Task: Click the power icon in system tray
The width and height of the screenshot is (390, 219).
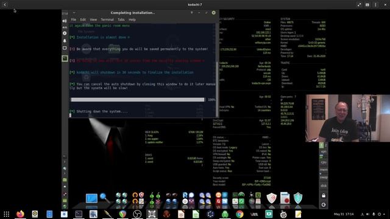Action: click(x=379, y=214)
